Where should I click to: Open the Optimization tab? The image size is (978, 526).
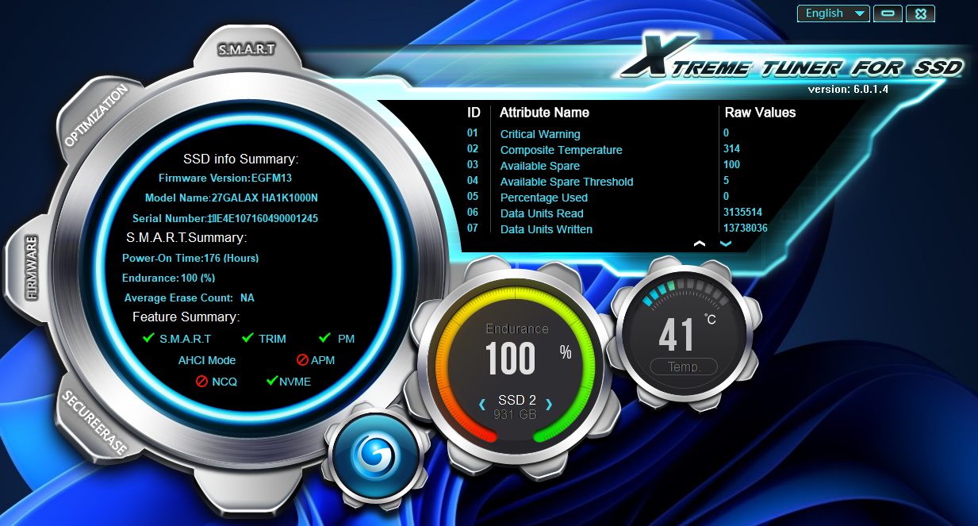[x=96, y=117]
